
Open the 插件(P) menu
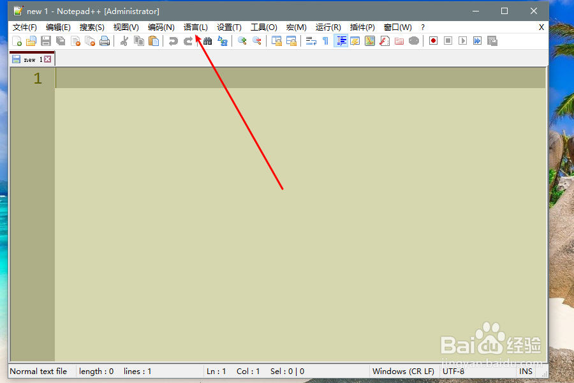pos(362,27)
